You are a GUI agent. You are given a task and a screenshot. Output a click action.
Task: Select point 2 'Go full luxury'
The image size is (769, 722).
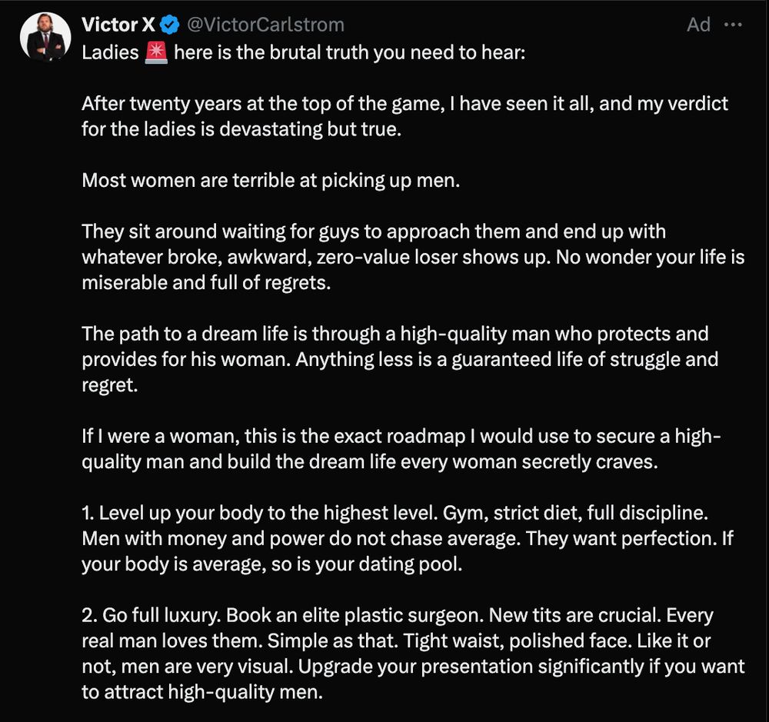tap(413, 654)
